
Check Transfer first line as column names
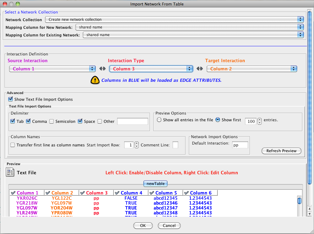tap(13, 145)
